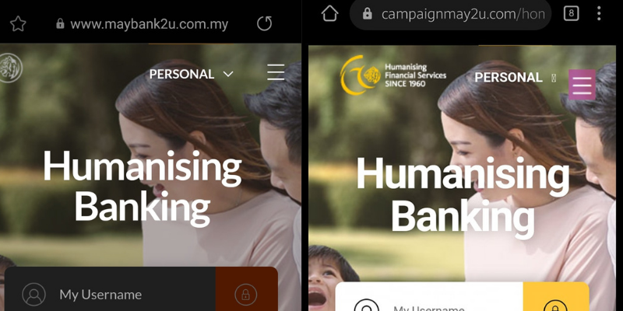Click the Humanising Financial Services tagline
Screen dimensions: 623x311
pos(415,75)
